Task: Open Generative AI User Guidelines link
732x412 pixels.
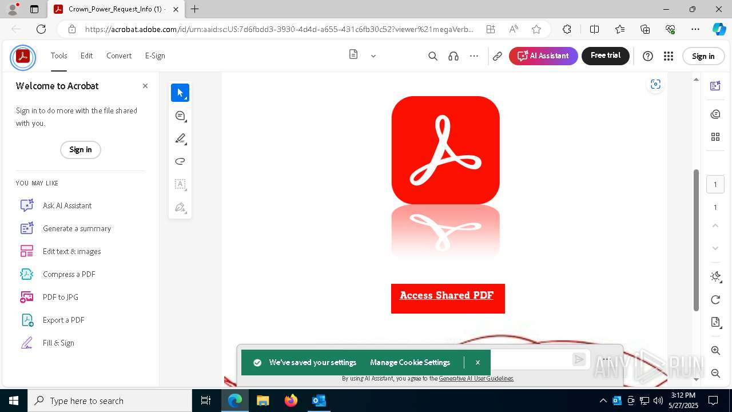Action: [476, 378]
